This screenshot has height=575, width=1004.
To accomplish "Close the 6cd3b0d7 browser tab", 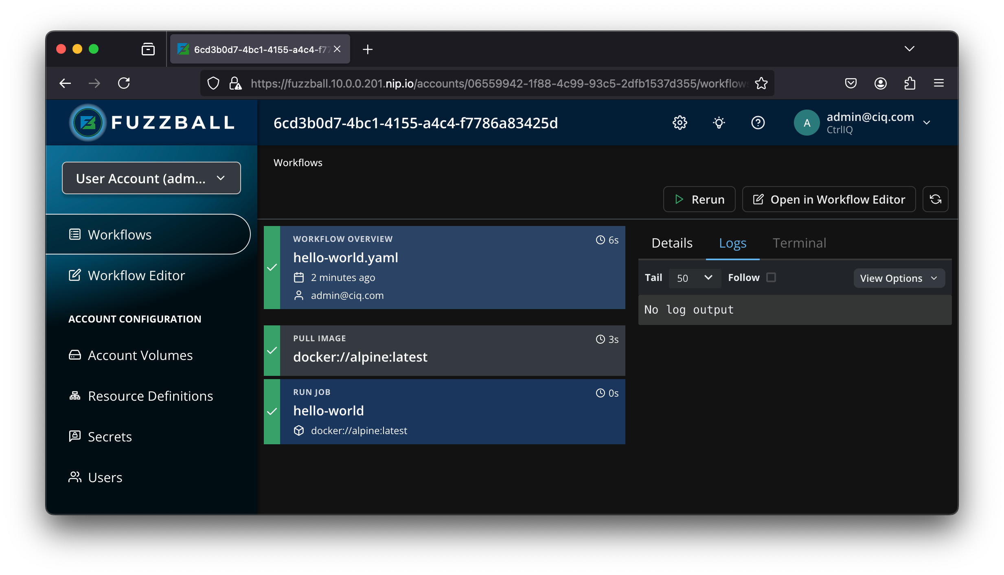I will tap(337, 49).
